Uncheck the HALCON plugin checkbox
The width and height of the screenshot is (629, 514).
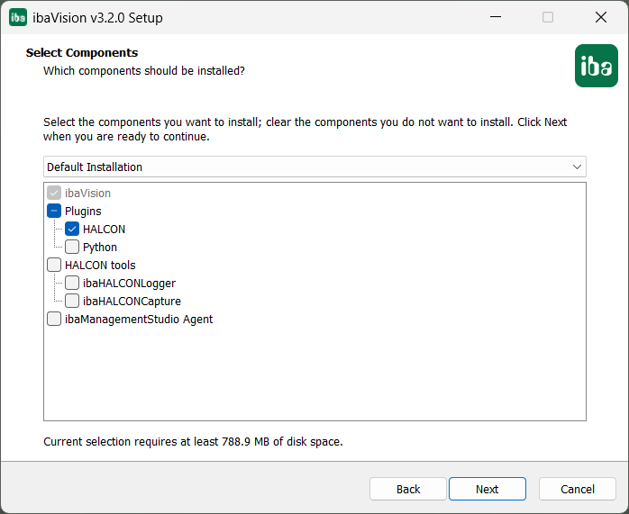coord(72,229)
